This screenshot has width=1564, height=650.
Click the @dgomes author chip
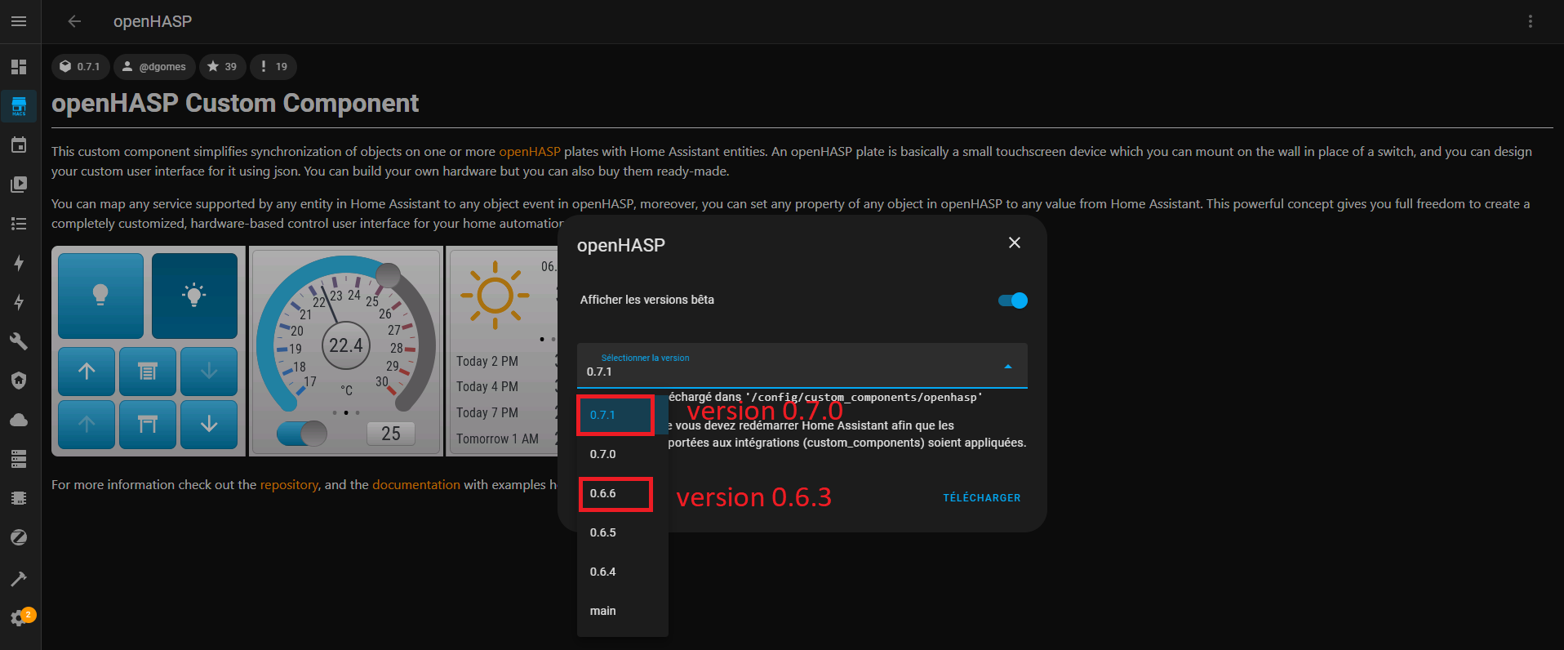pos(154,67)
